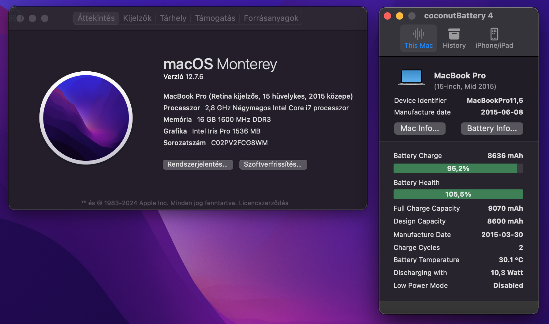The image size is (549, 324).
Task: Click the macOS Monterey title
Action: click(x=220, y=64)
